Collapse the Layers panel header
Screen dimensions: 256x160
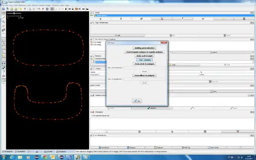point(91,13)
